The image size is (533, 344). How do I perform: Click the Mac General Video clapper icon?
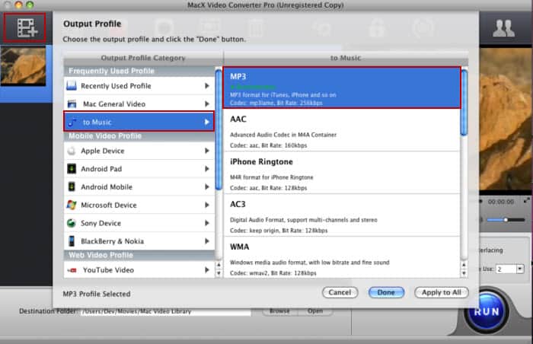pos(72,104)
